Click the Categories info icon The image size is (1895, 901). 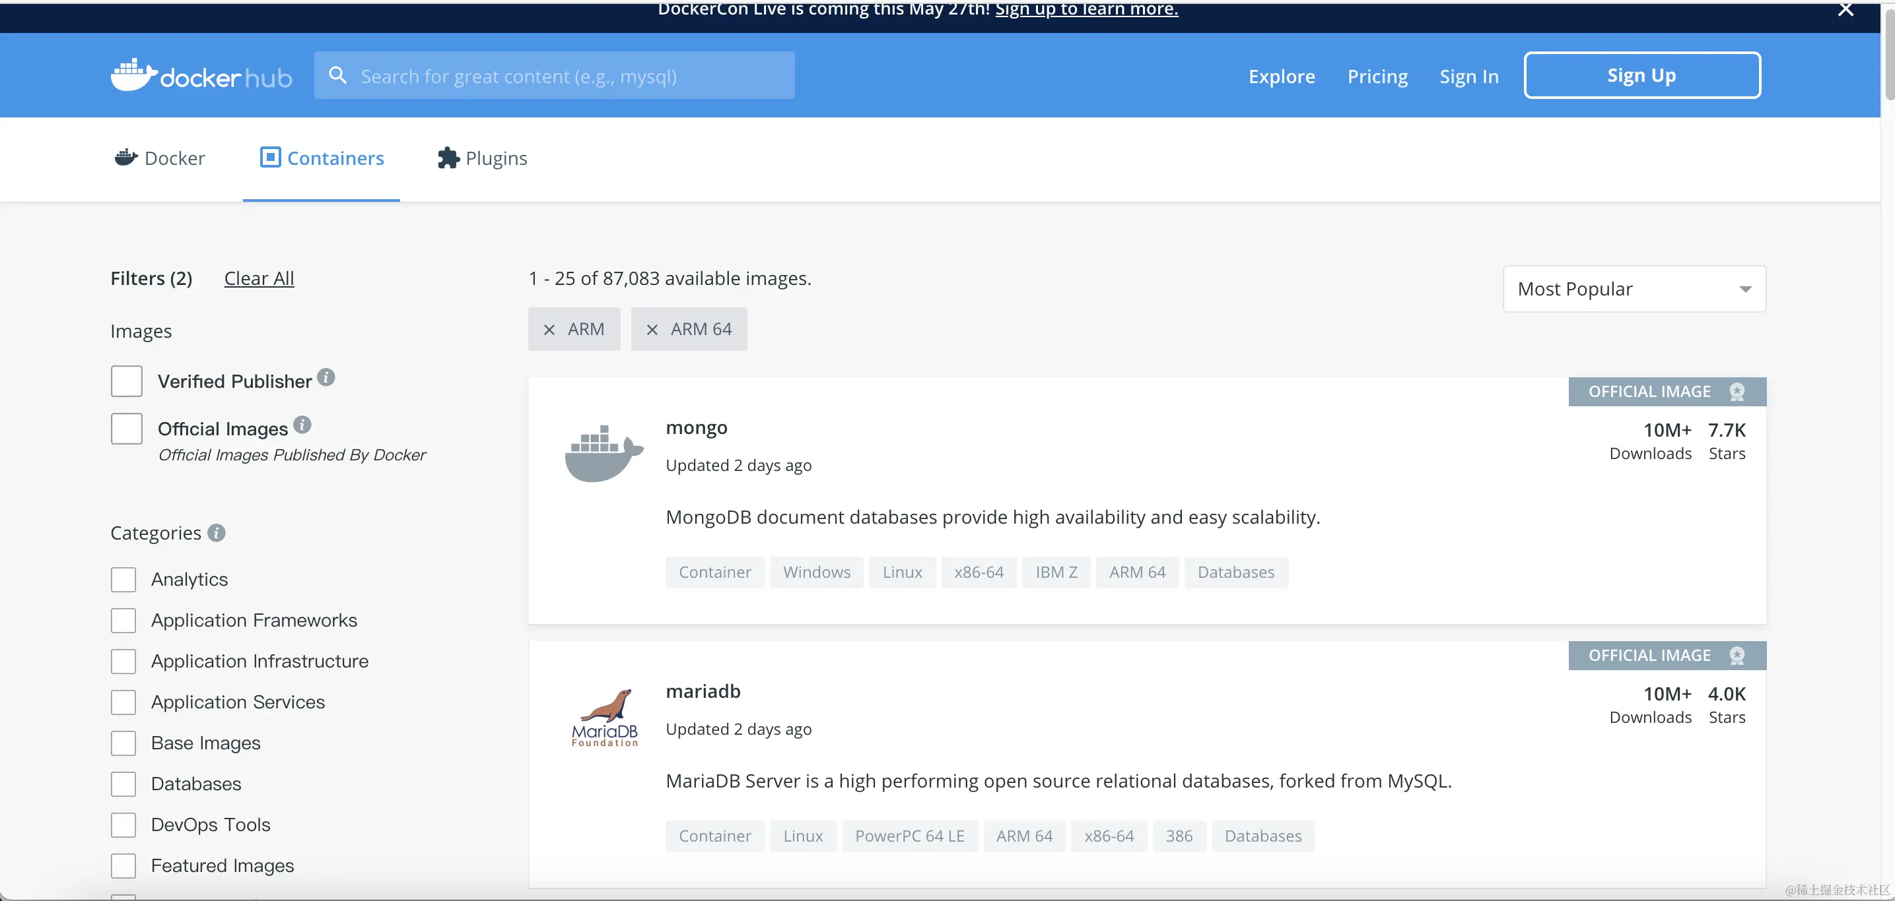pos(217,533)
